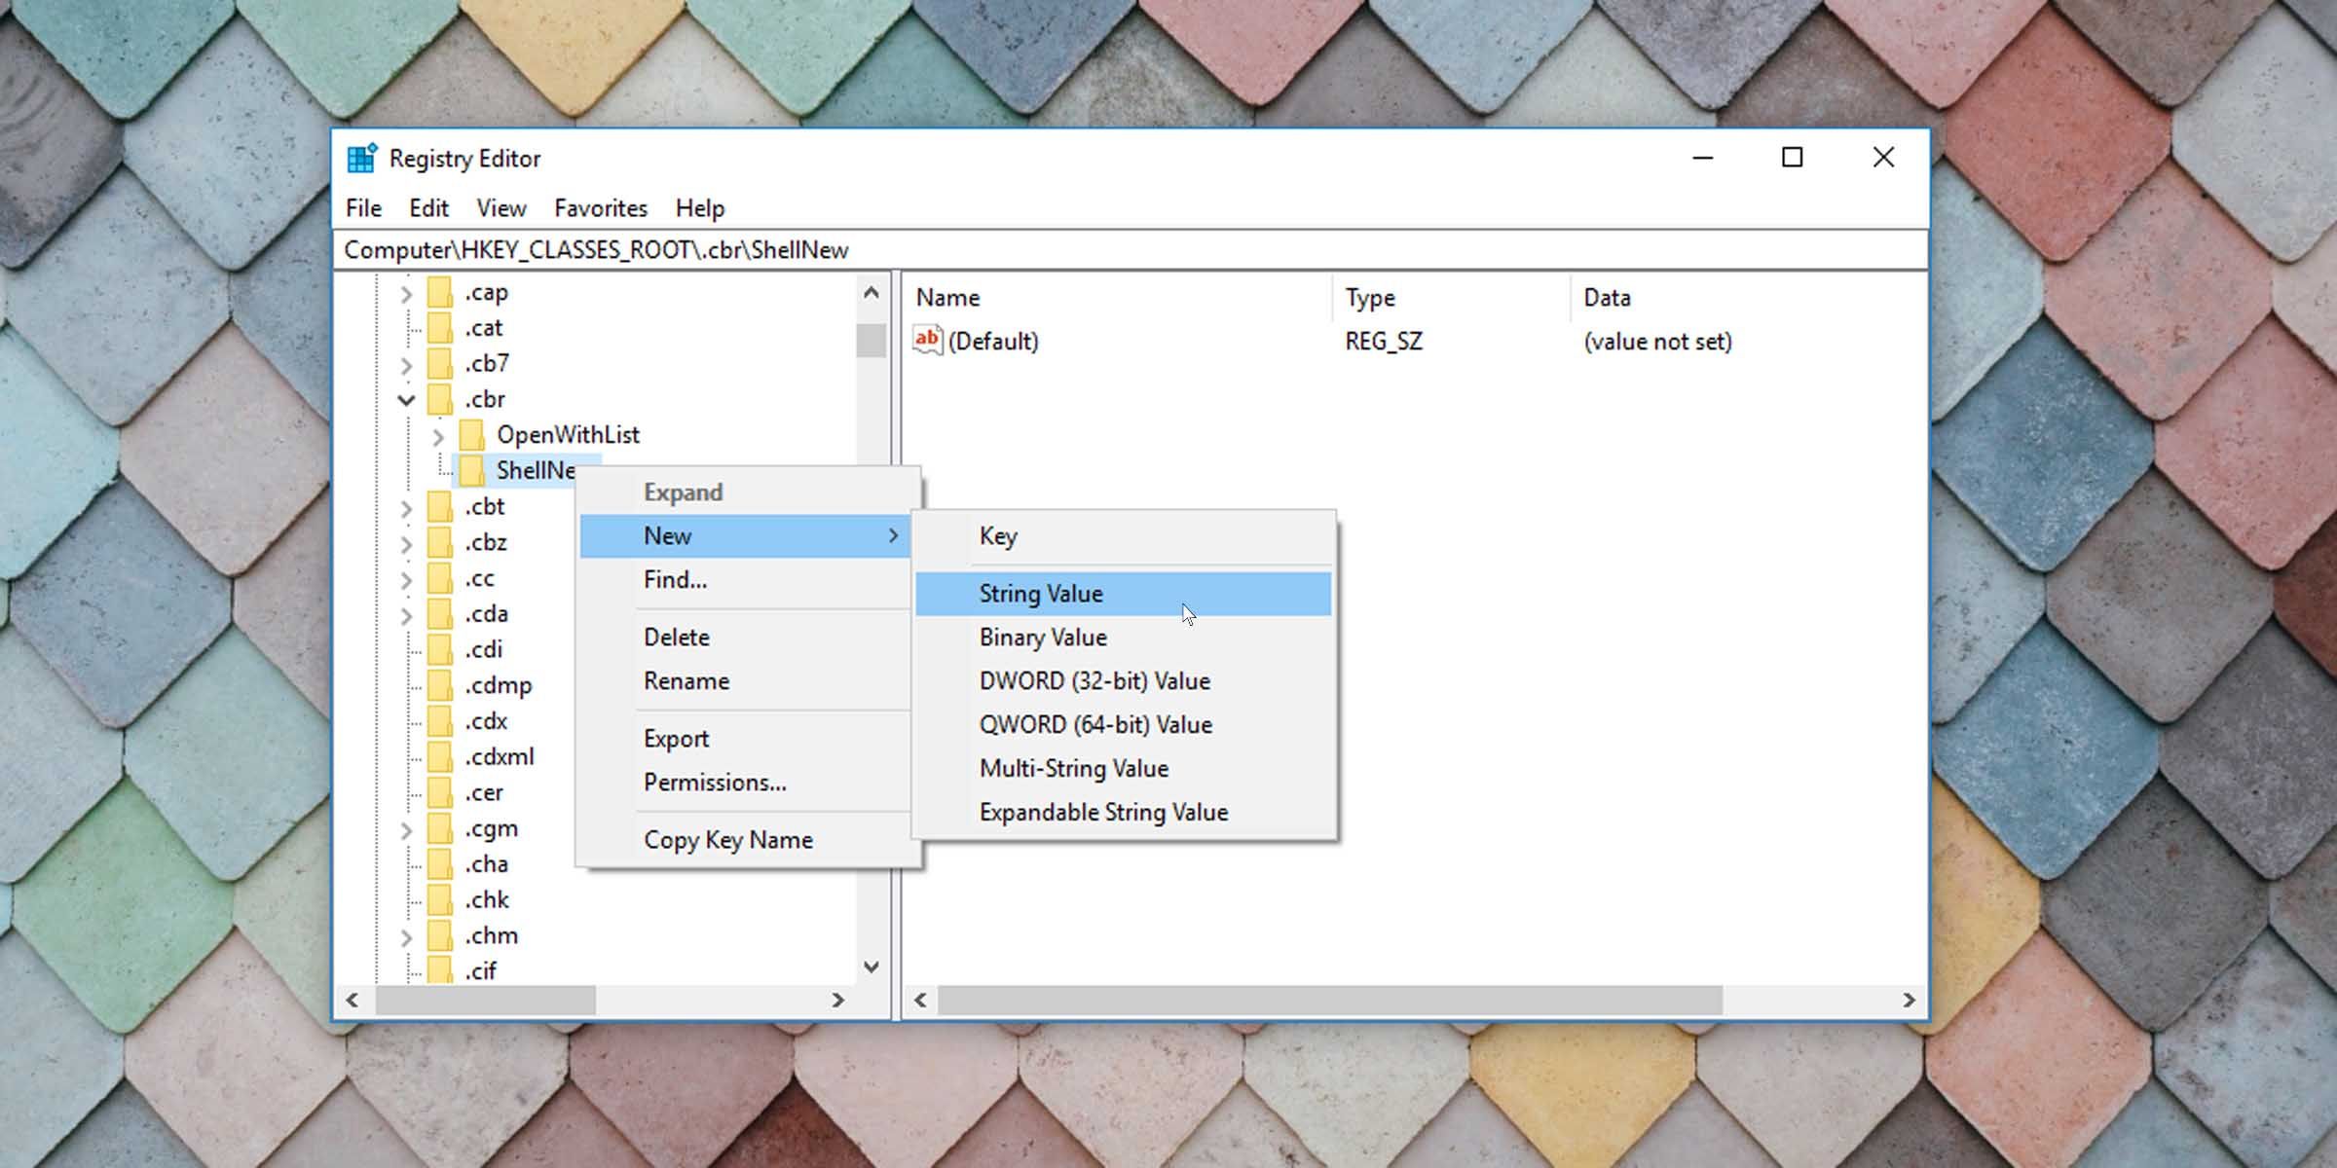Select Expandable String Value
This screenshot has height=1168, width=2337.
[x=1124, y=813]
